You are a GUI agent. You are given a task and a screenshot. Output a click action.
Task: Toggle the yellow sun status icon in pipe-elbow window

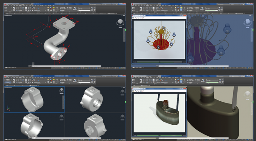54,8
